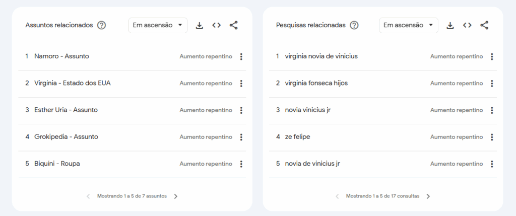Open embed code for Pesquisas relacionadas
Viewport: 516px width, 216px height.
pyautogui.click(x=467, y=25)
